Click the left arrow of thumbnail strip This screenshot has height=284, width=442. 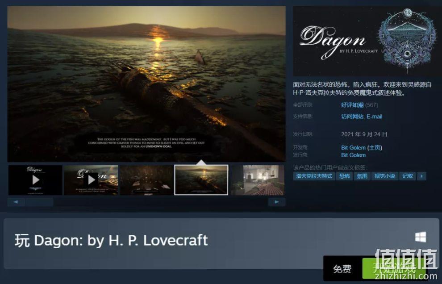[16, 202]
